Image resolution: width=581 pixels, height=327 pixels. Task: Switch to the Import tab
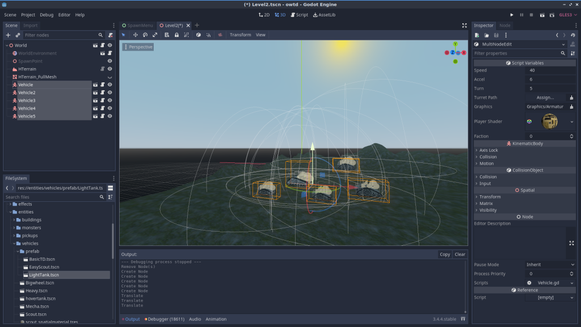31,26
